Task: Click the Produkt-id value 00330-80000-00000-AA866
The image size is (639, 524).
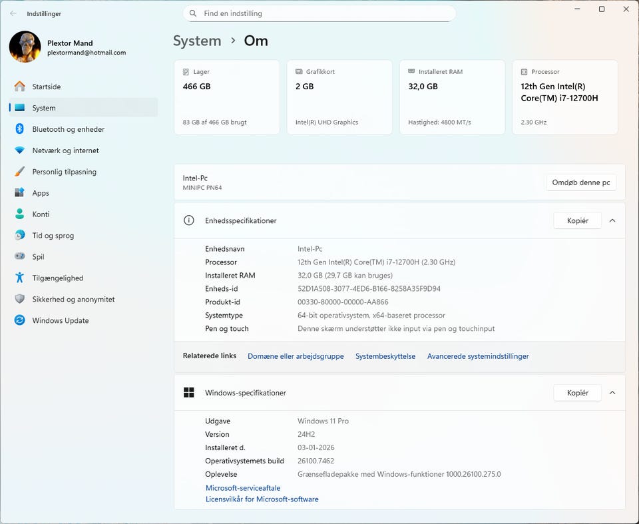Action: point(343,302)
